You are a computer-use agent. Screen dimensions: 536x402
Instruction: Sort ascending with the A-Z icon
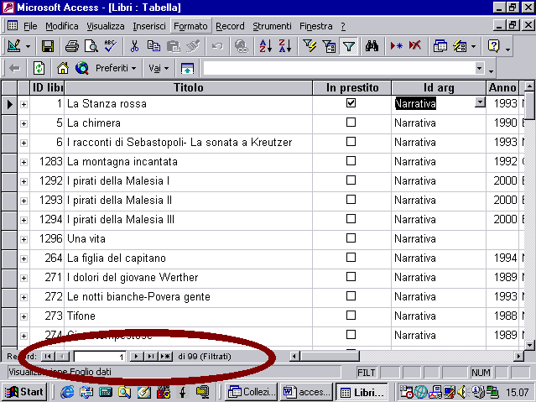[x=266, y=46]
